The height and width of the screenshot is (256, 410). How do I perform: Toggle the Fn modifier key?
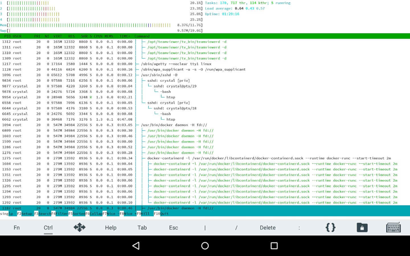[17, 228]
